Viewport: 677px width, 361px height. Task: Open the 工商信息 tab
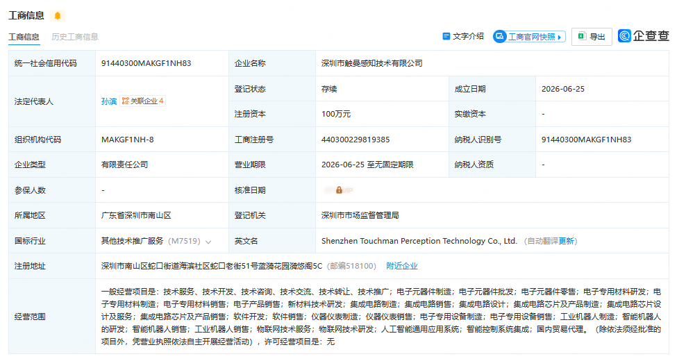(24, 37)
